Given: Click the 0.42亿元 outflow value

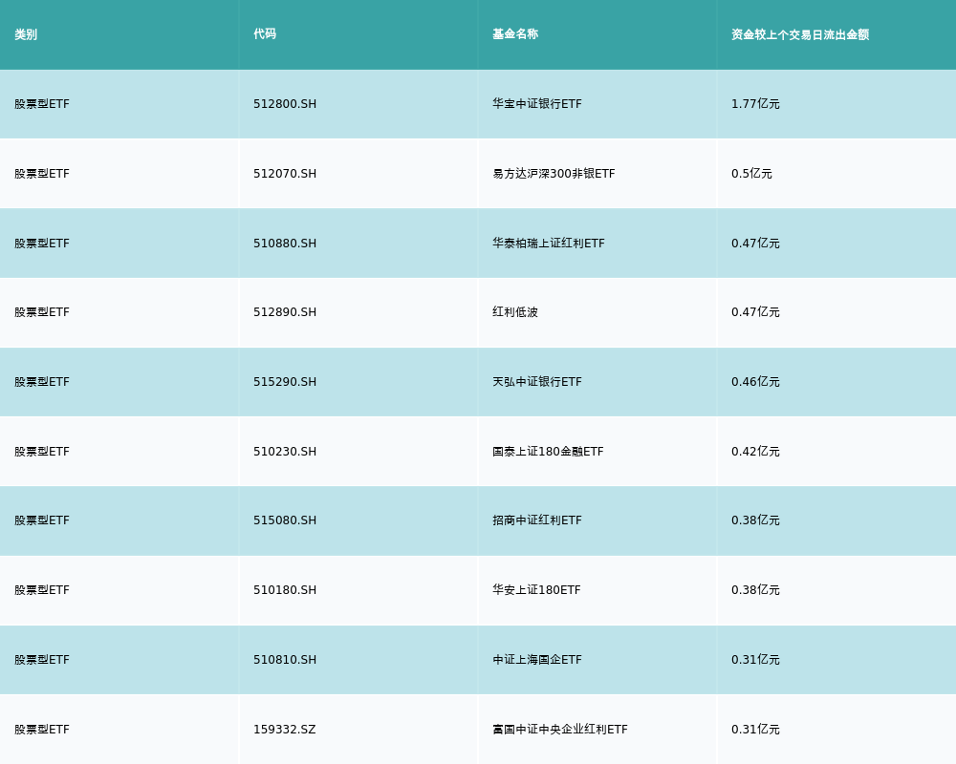Looking at the screenshot, I should pyautogui.click(x=755, y=452).
